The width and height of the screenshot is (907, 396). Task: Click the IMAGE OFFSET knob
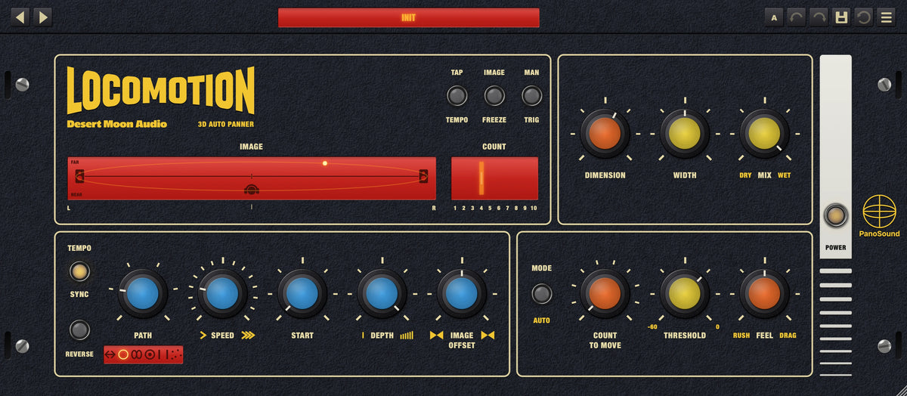[x=461, y=293]
